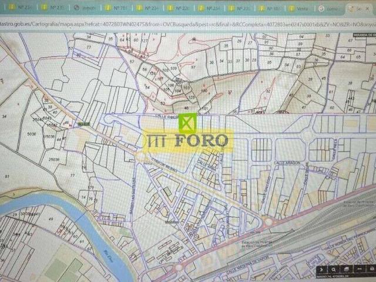
Task: Select parcel number 25036
Action: point(53,159)
